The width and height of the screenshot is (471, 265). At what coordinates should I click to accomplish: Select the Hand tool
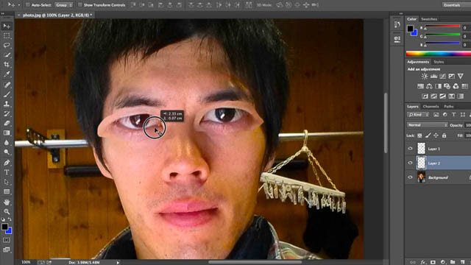point(7,202)
